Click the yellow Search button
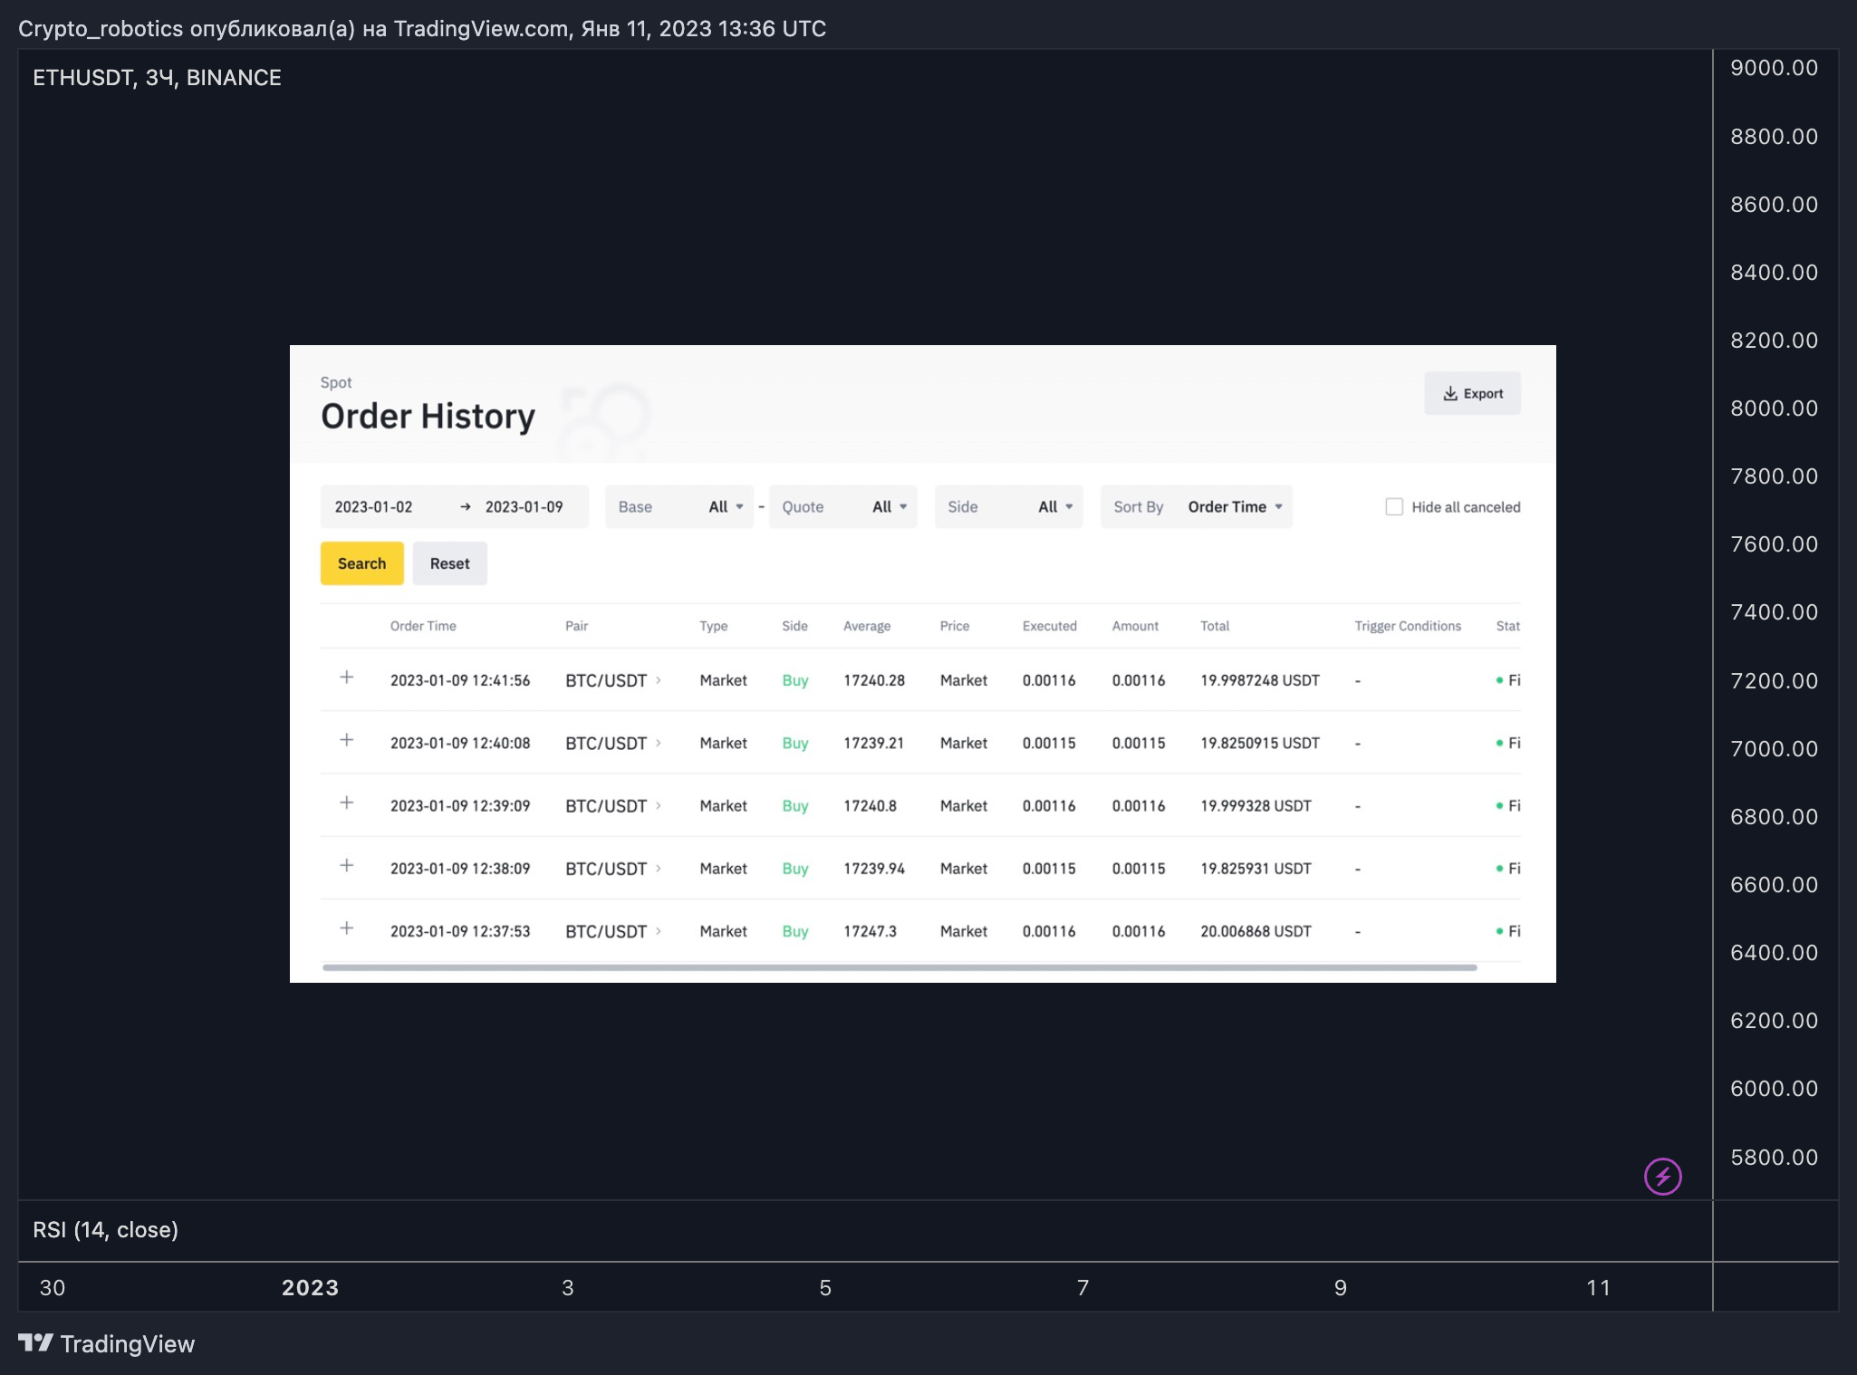1857x1375 pixels. (361, 563)
